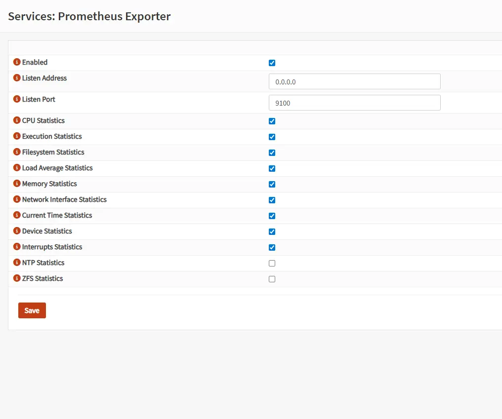Toggle Execution Statistics checkbox
The image size is (502, 419).
[272, 137]
